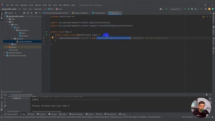This screenshot has height=121, width=215.
Task: Collapse the spring_hello_world root node
Action: [5, 16]
